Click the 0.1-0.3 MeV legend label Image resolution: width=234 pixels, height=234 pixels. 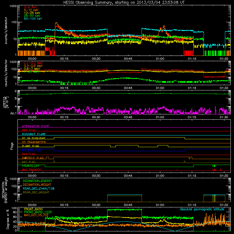tap(33, 63)
